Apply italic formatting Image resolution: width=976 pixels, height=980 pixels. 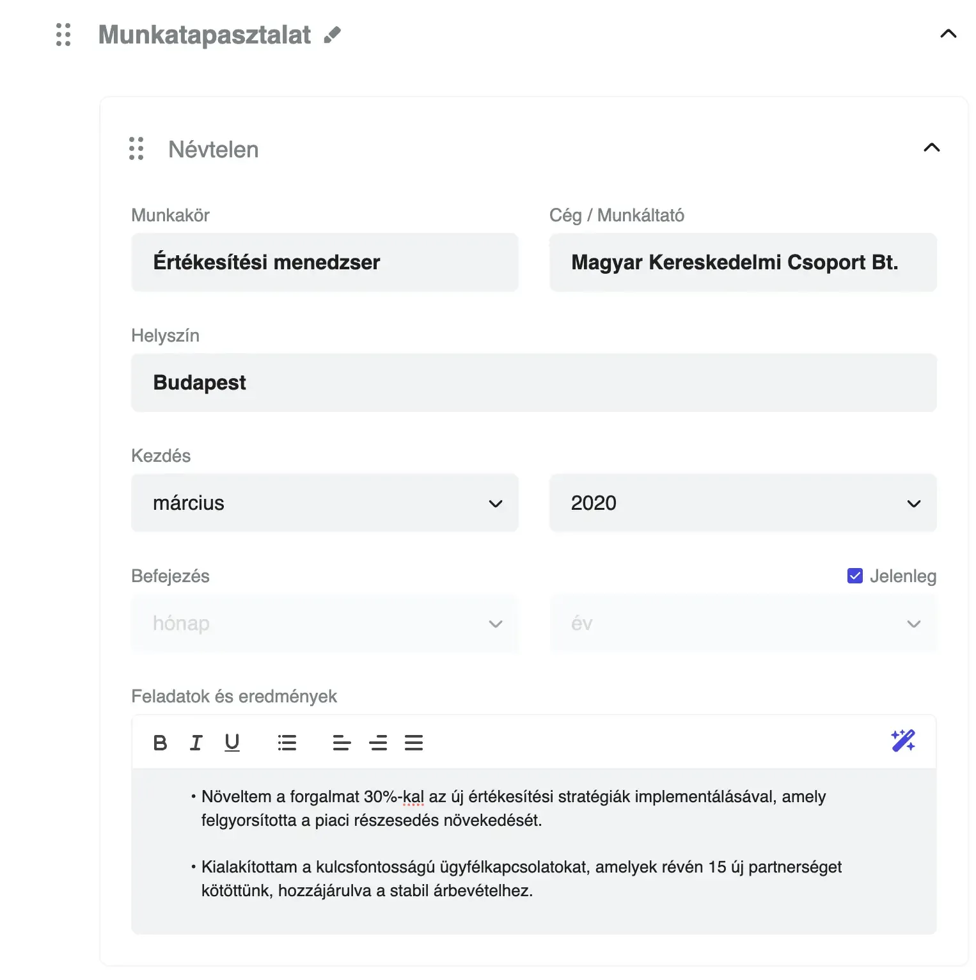tap(196, 742)
